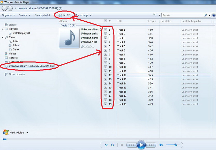
Task: Collapse the Music tree node
Action: 3,37
